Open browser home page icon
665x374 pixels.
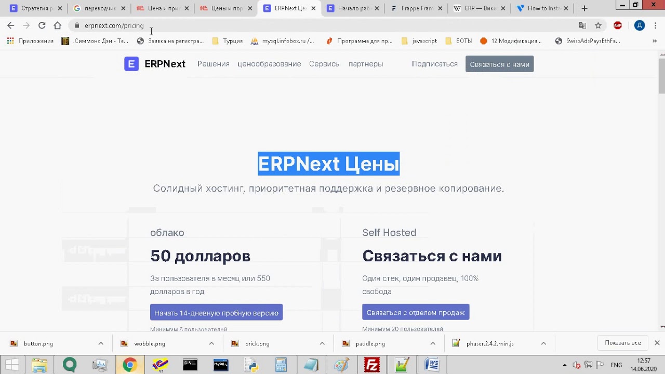[58, 25]
